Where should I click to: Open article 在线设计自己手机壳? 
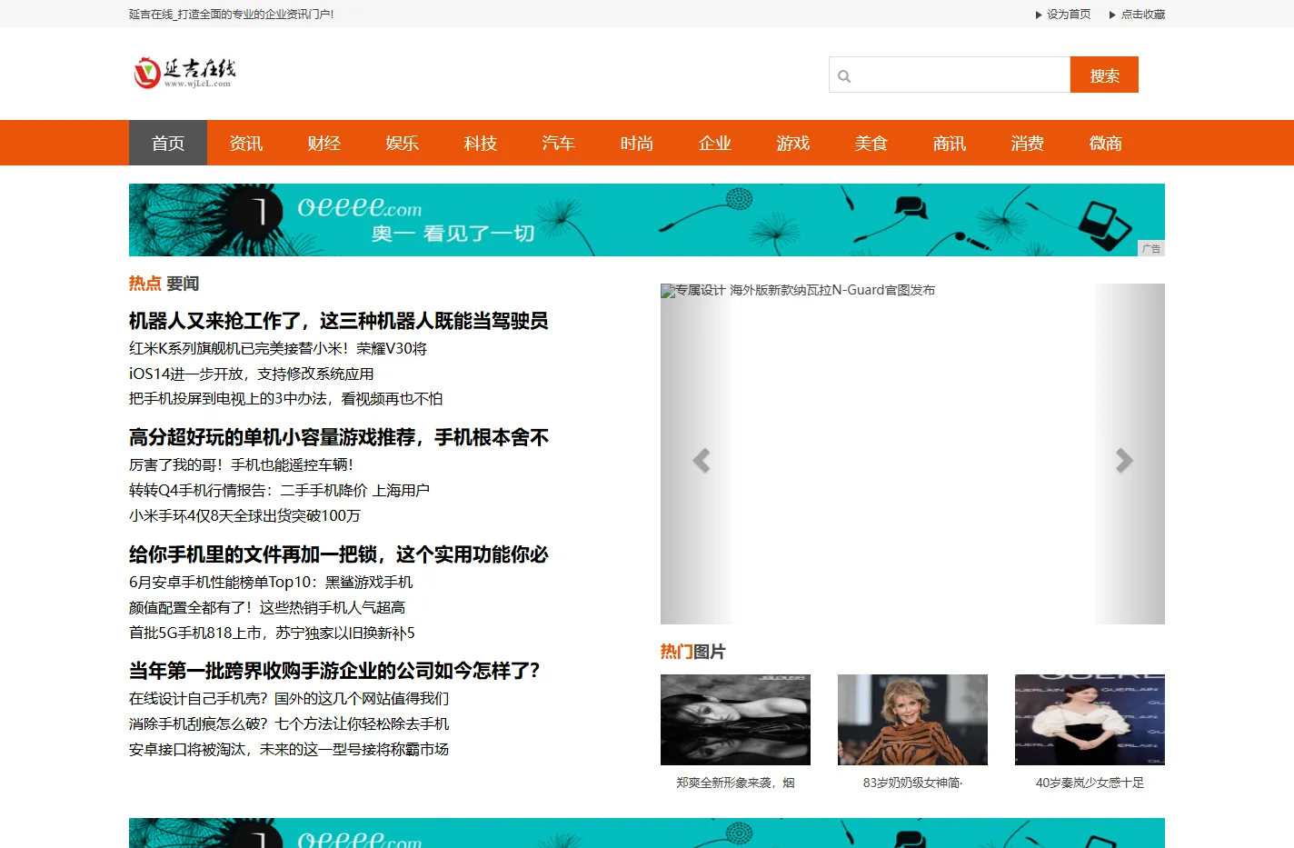pos(289,698)
